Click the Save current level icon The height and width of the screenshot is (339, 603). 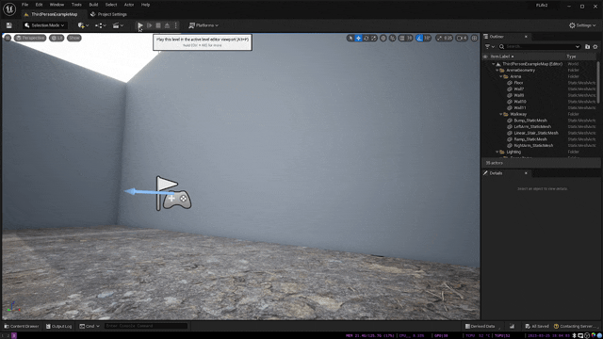[8, 25]
